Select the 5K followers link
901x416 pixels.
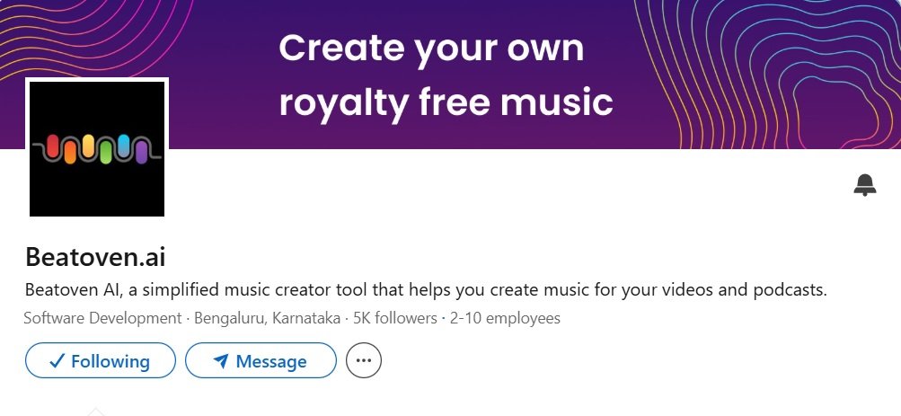394,318
